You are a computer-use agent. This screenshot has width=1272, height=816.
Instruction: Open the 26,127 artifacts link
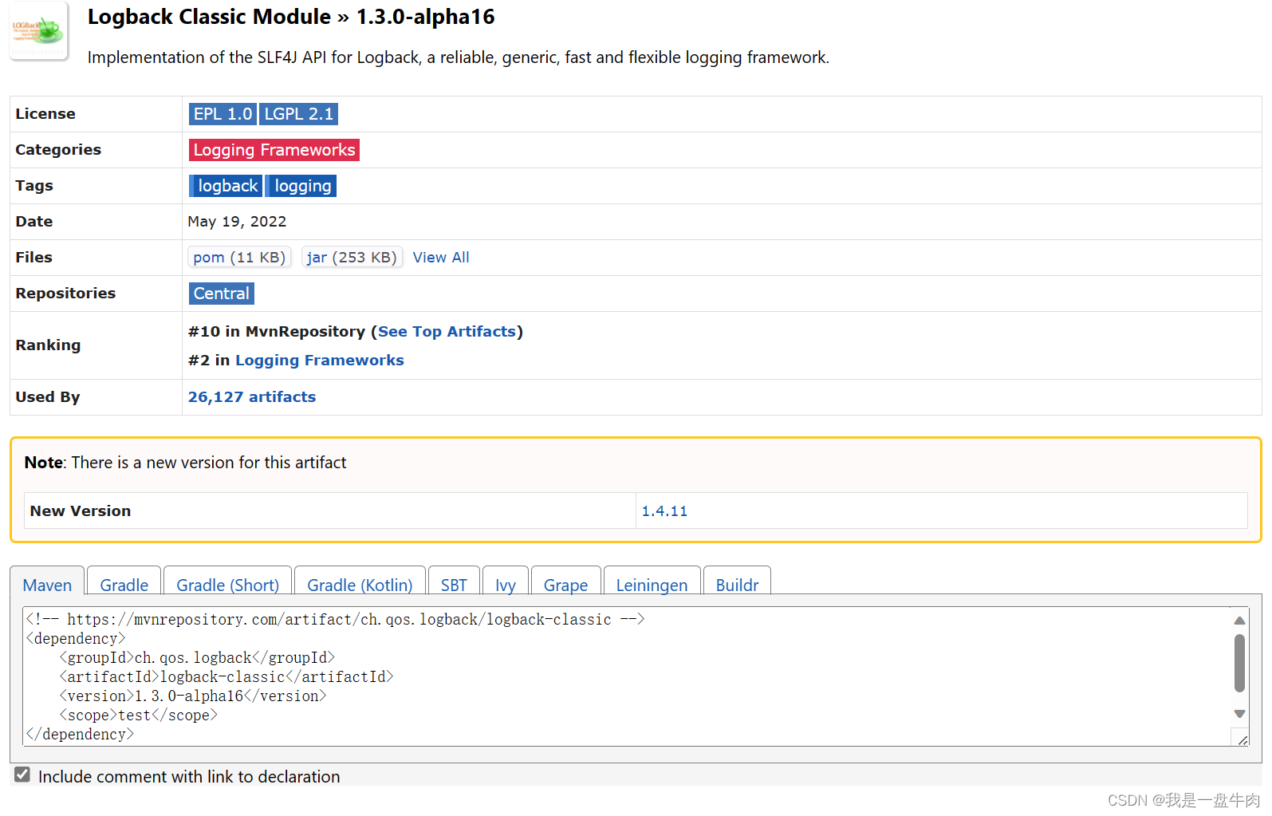[252, 397]
